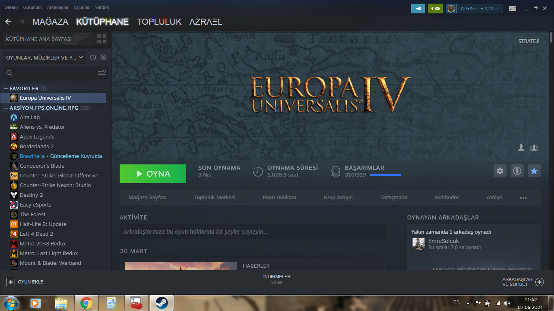Switch the library to grid view

coord(102,39)
